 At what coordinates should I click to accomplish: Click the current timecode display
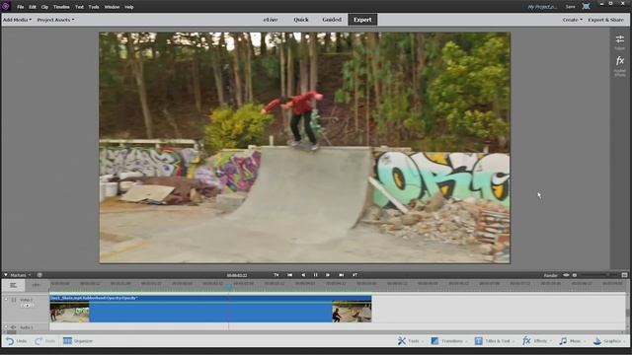(x=237, y=275)
